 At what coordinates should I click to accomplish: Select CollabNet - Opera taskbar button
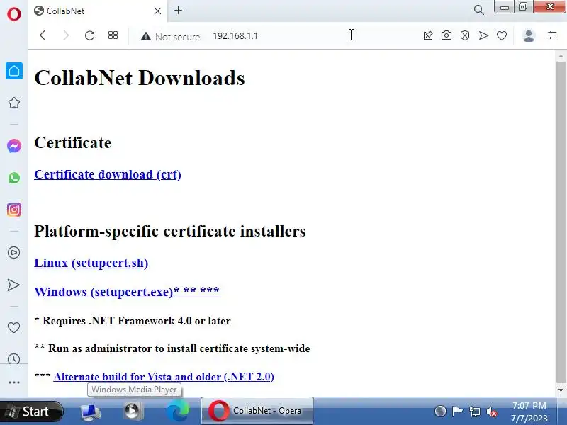click(x=257, y=411)
